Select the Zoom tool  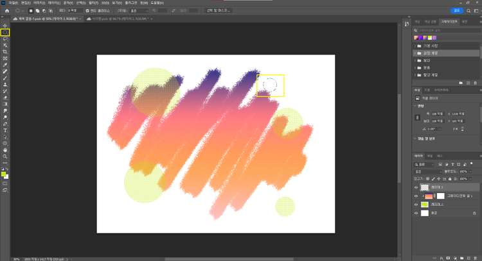[x=5, y=156]
